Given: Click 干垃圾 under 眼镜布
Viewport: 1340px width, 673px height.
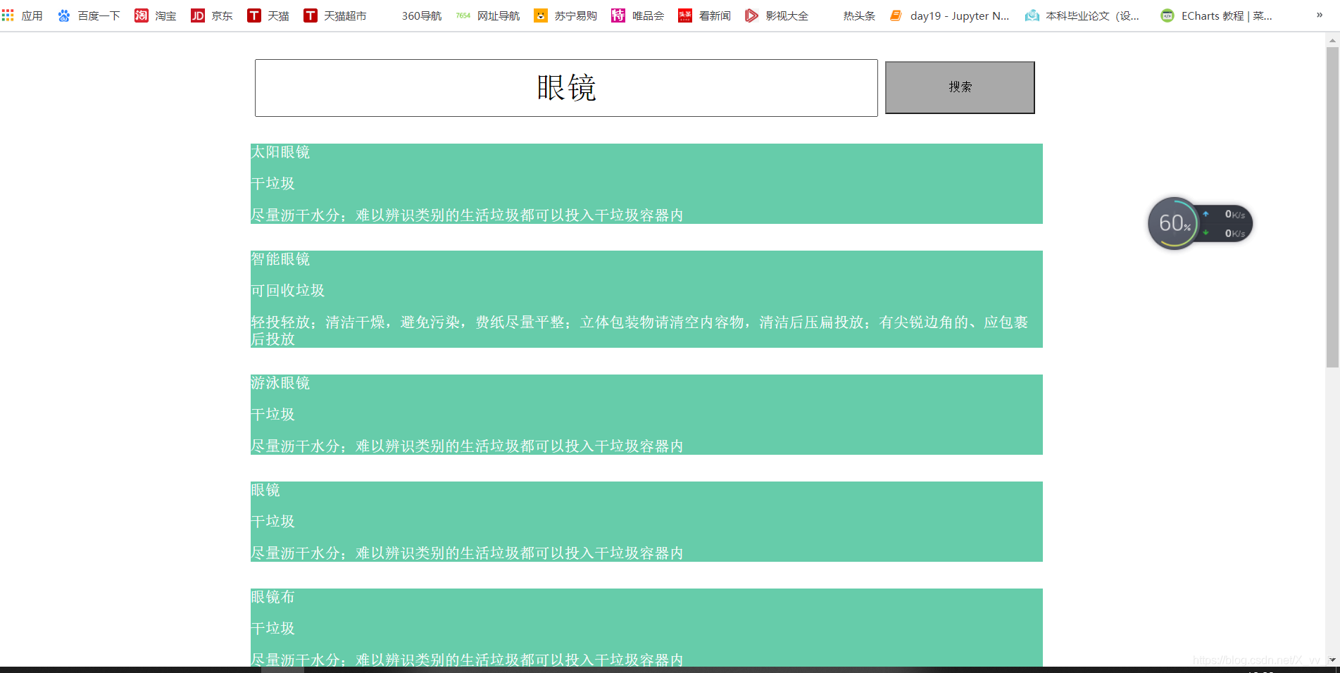Looking at the screenshot, I should pos(273,628).
